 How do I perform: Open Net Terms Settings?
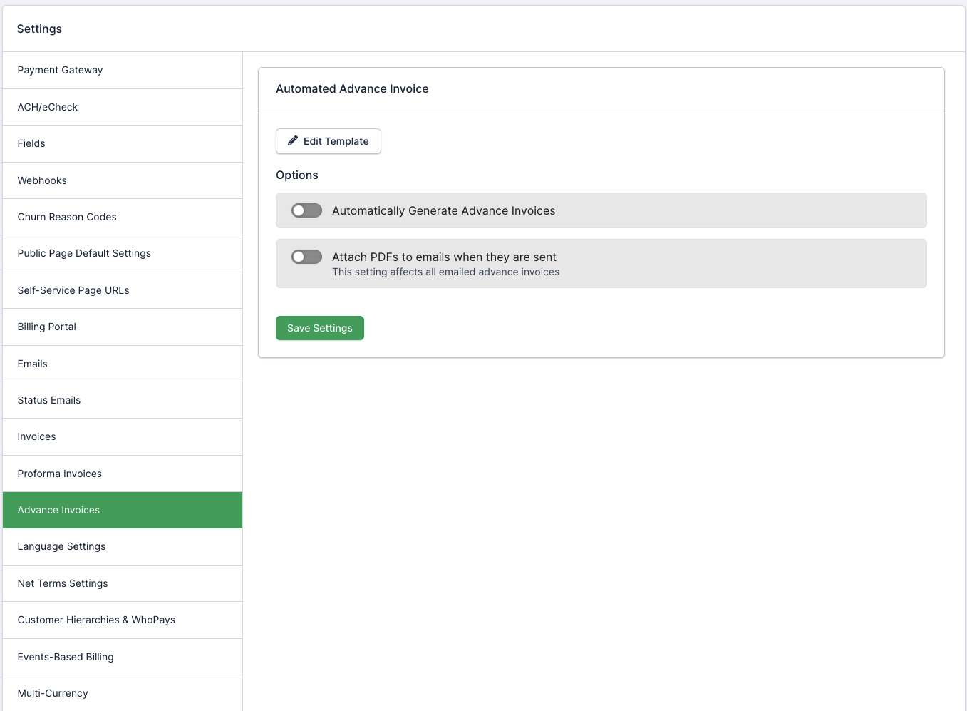[63, 583]
